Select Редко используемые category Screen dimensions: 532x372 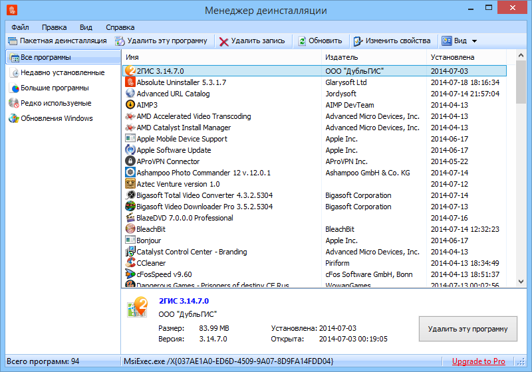(56, 103)
